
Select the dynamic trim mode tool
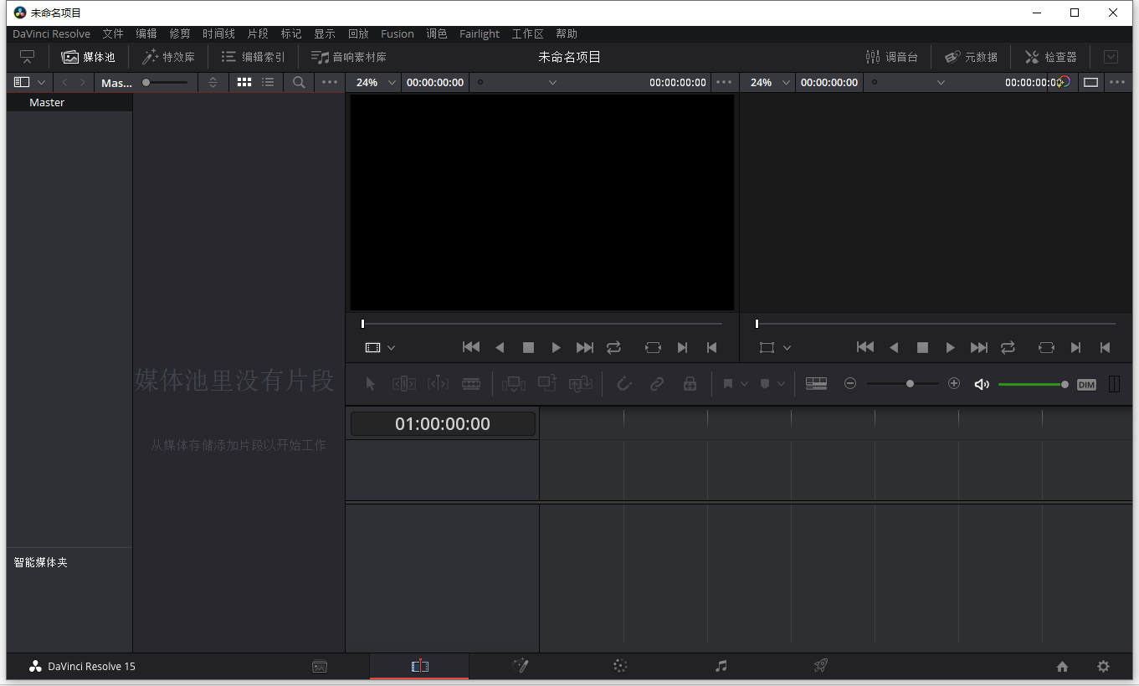click(438, 383)
